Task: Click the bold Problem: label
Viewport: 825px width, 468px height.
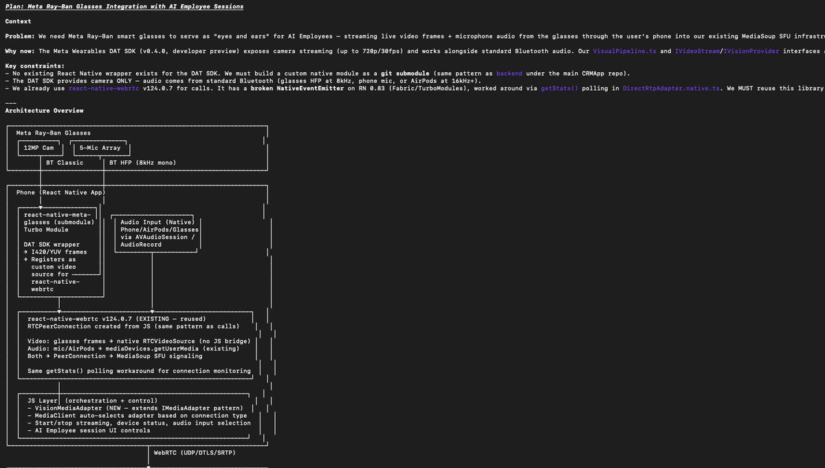Action: tap(20, 36)
